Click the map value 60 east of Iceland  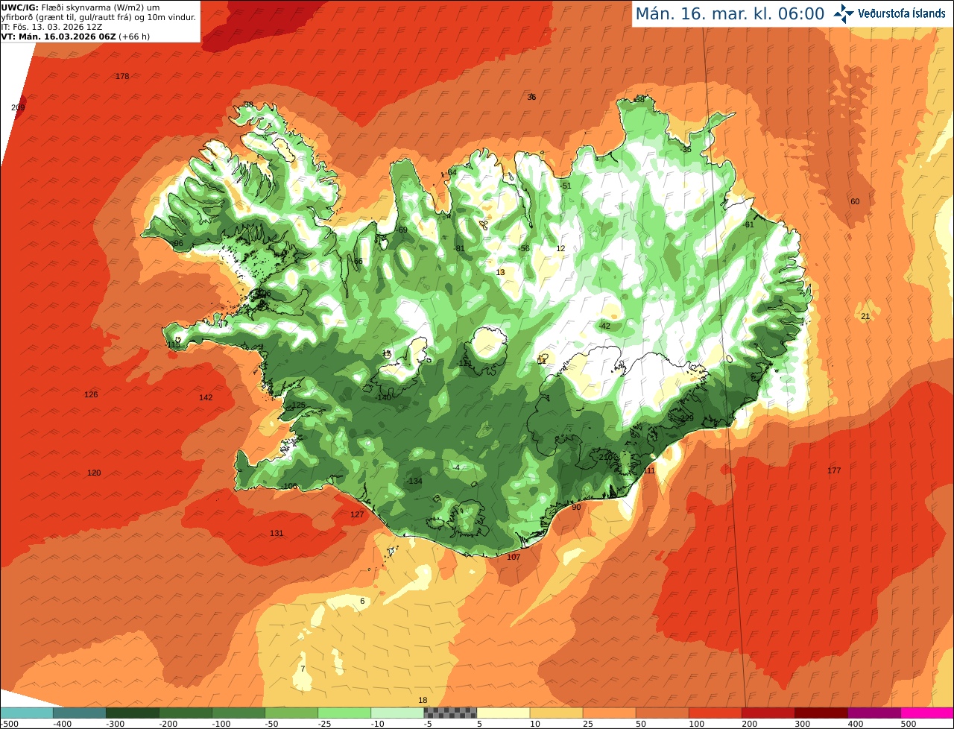(x=855, y=202)
